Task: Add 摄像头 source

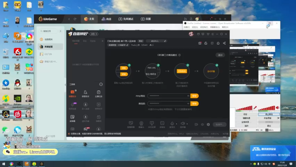Action: click(141, 125)
